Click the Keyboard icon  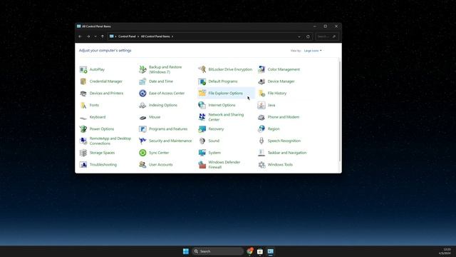pos(83,117)
